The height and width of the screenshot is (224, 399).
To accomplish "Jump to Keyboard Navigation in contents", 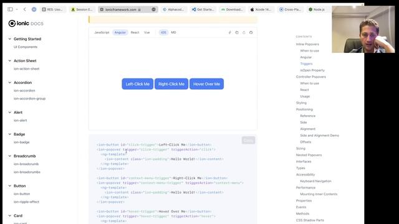I will (x=315, y=181).
